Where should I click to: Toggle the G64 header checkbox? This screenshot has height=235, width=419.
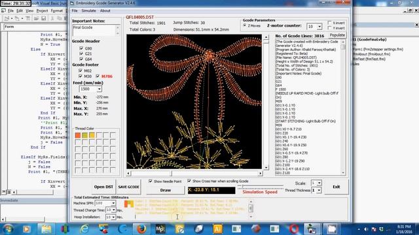[81, 59]
